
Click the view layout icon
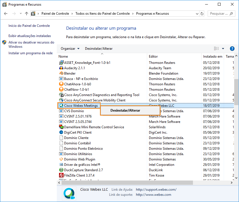(x=216, y=49)
